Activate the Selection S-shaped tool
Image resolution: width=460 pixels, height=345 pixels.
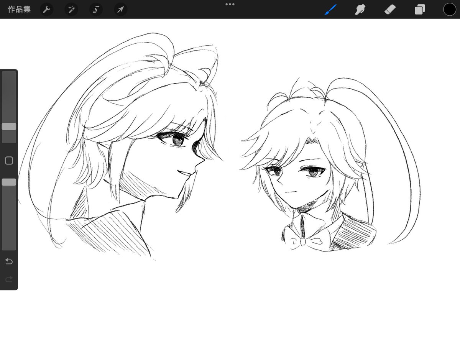[x=96, y=10]
